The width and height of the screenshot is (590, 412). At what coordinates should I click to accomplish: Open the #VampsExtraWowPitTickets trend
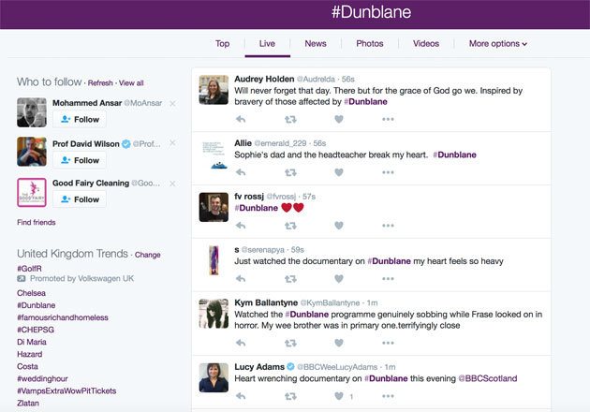[x=66, y=390]
